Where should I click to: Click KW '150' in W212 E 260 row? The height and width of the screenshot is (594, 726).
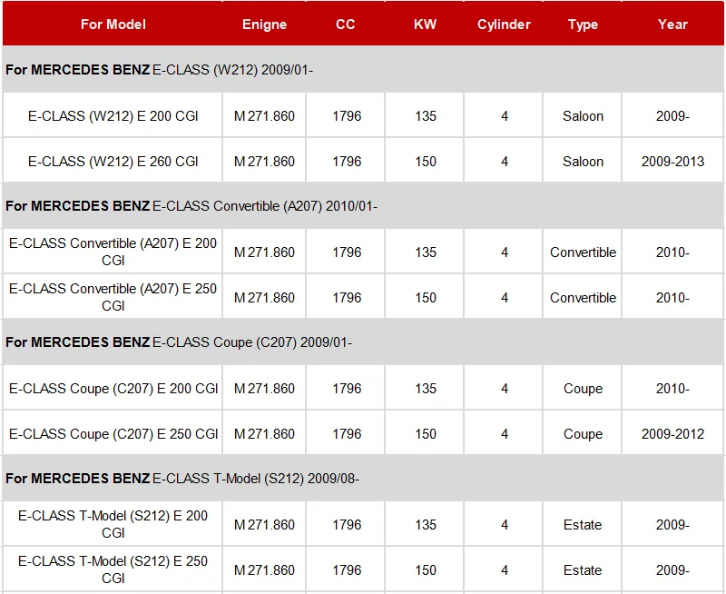pos(426,162)
